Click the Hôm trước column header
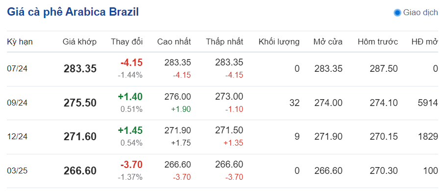 click(378, 42)
